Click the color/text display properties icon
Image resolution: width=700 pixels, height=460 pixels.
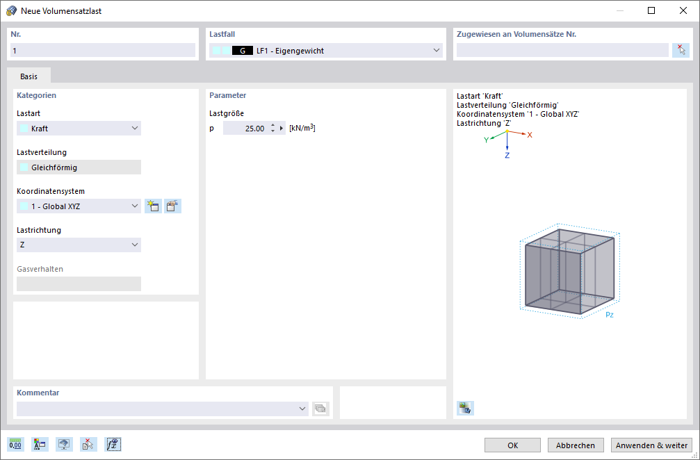(x=40, y=445)
